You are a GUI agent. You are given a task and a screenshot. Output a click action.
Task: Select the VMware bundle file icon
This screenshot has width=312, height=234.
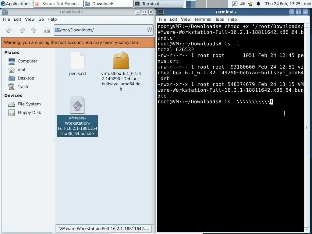coord(77,105)
